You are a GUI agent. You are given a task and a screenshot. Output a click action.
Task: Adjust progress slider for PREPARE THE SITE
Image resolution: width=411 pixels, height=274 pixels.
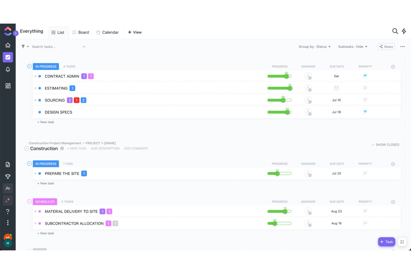pos(279,174)
